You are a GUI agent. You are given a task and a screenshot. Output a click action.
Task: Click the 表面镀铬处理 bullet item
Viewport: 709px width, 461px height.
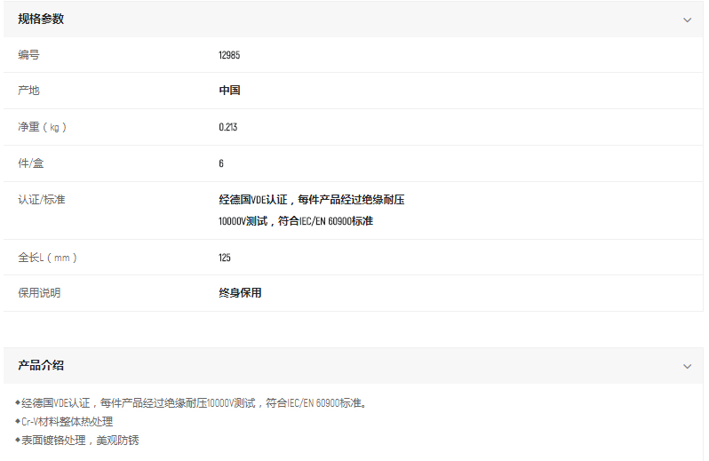[80, 440]
